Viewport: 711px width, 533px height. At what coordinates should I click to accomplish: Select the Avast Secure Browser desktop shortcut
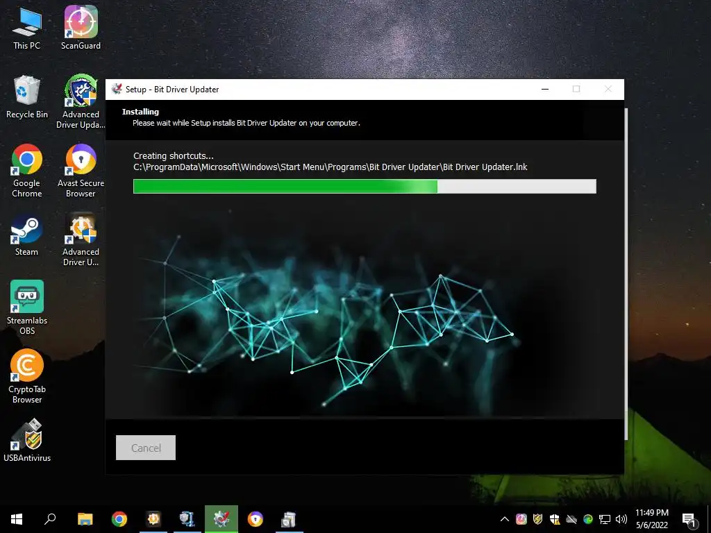pyautogui.click(x=81, y=171)
